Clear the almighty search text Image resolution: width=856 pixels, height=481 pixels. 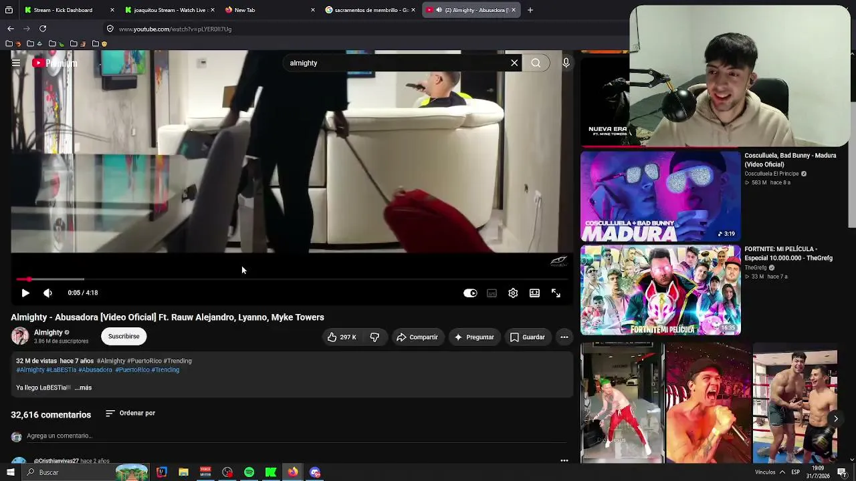(514, 63)
